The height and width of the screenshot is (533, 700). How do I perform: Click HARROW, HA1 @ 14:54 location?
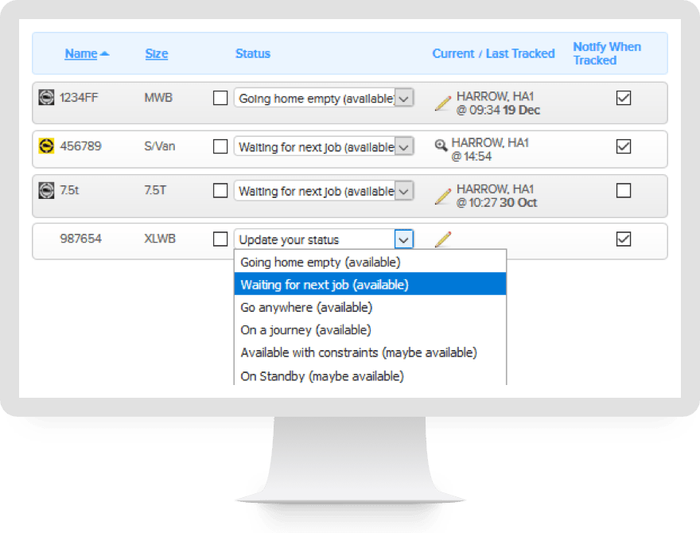click(x=490, y=150)
